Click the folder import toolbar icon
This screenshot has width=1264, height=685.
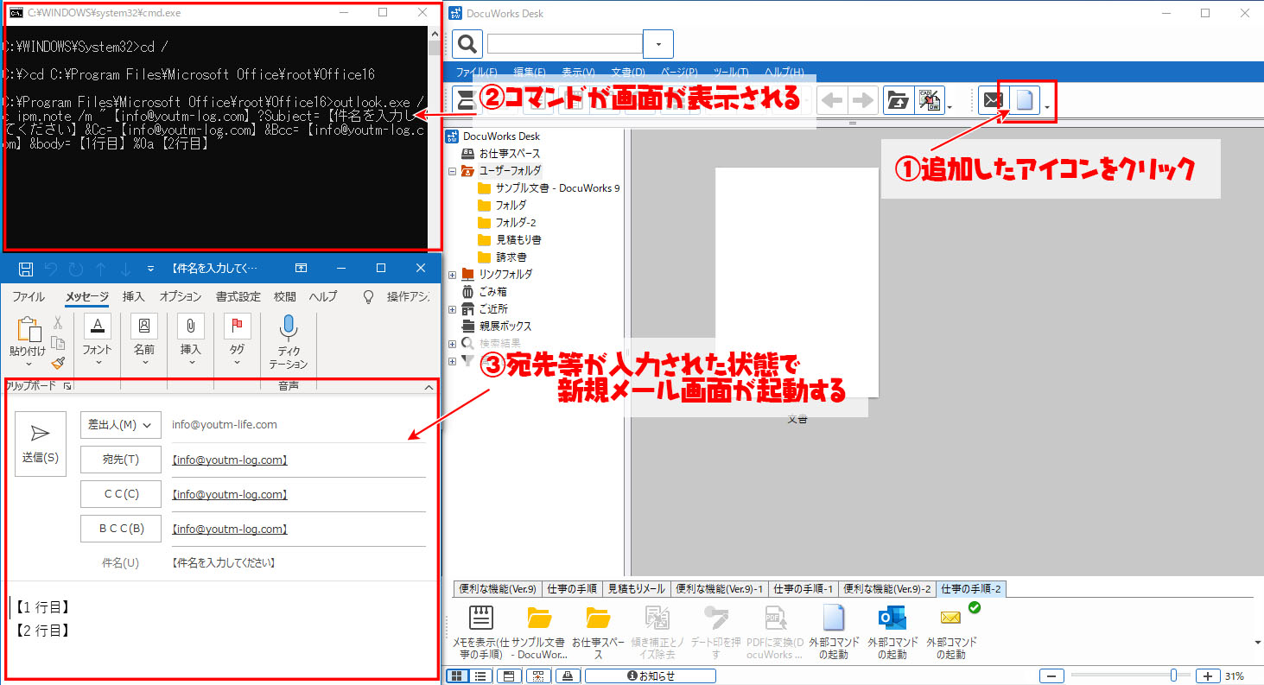pos(898,101)
